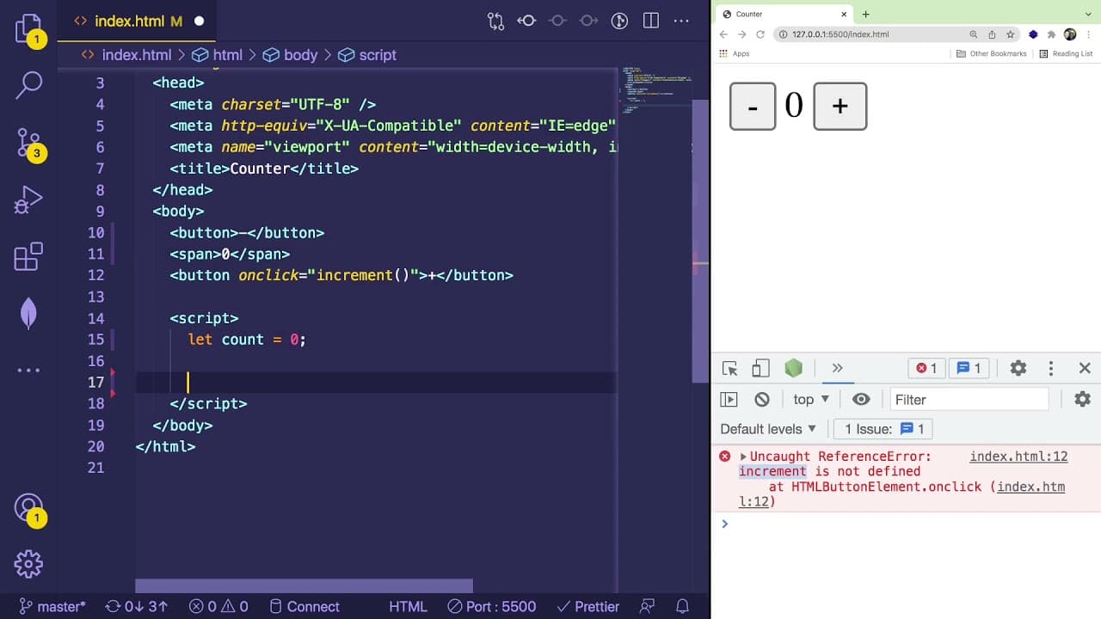Toggle live expression eye icon in console
The image size is (1101, 619).
(x=861, y=399)
